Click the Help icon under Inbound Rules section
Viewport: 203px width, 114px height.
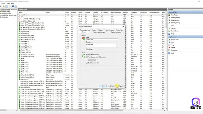(x=169, y=34)
